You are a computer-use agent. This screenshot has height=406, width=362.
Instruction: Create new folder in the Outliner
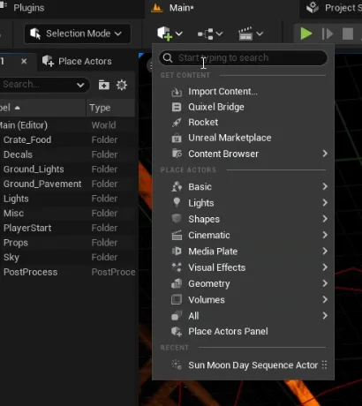coord(103,85)
